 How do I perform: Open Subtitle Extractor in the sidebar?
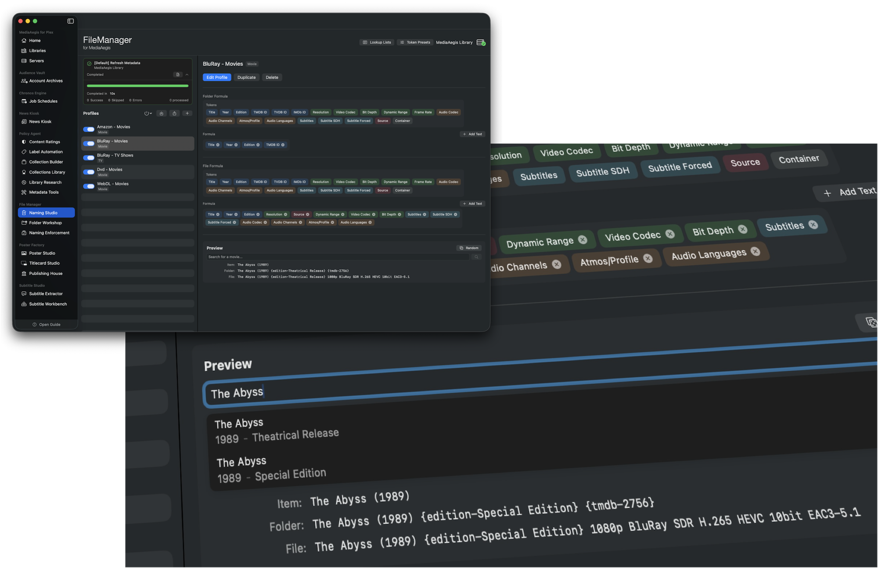coord(46,294)
